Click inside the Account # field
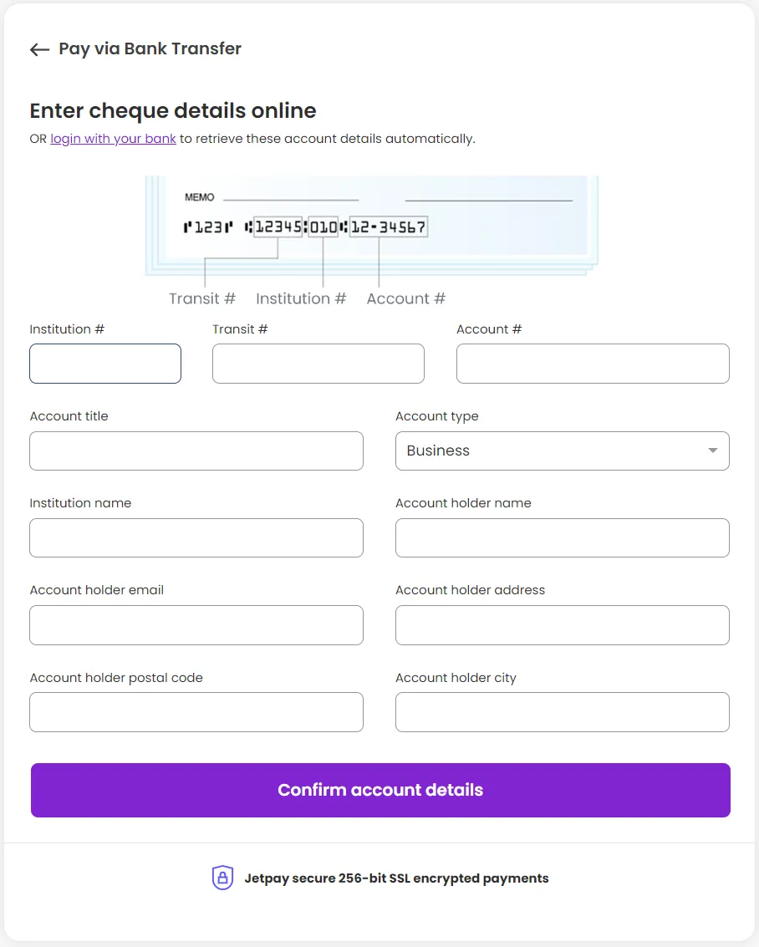The image size is (759, 947). pos(592,363)
